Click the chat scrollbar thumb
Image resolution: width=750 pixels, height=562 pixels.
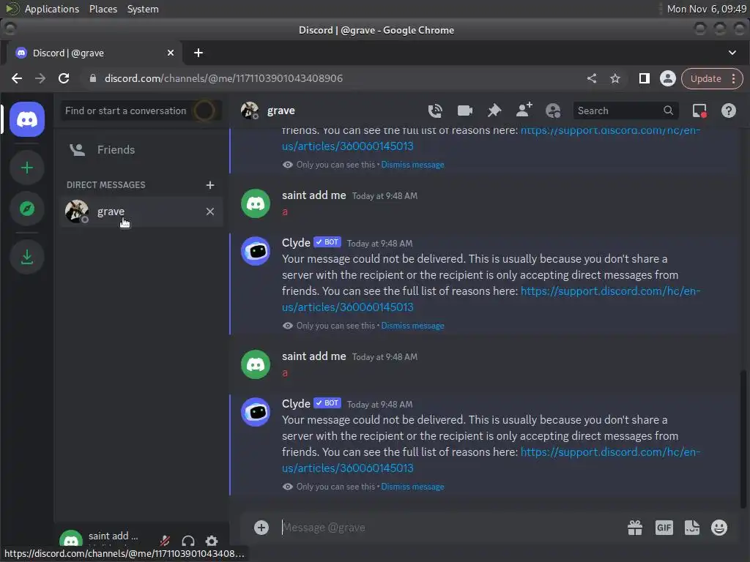pyautogui.click(x=743, y=439)
